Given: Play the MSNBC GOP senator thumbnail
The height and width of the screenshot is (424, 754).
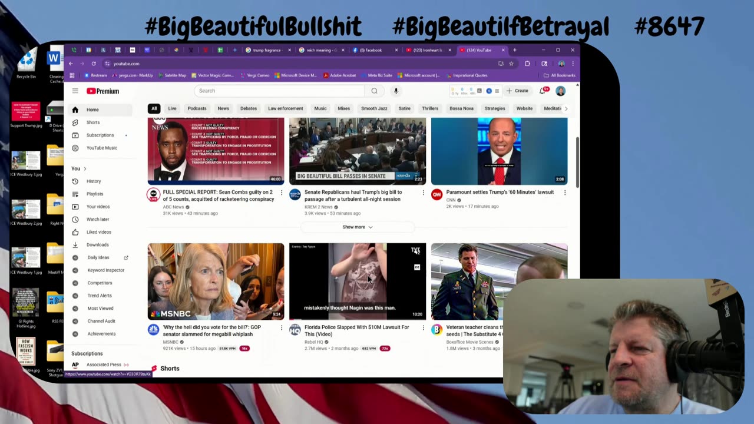Looking at the screenshot, I should [216, 281].
